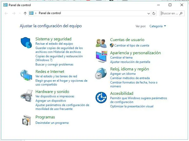Click Buscar y corregir problemas
189x141 pixels.
click(x=54, y=64)
